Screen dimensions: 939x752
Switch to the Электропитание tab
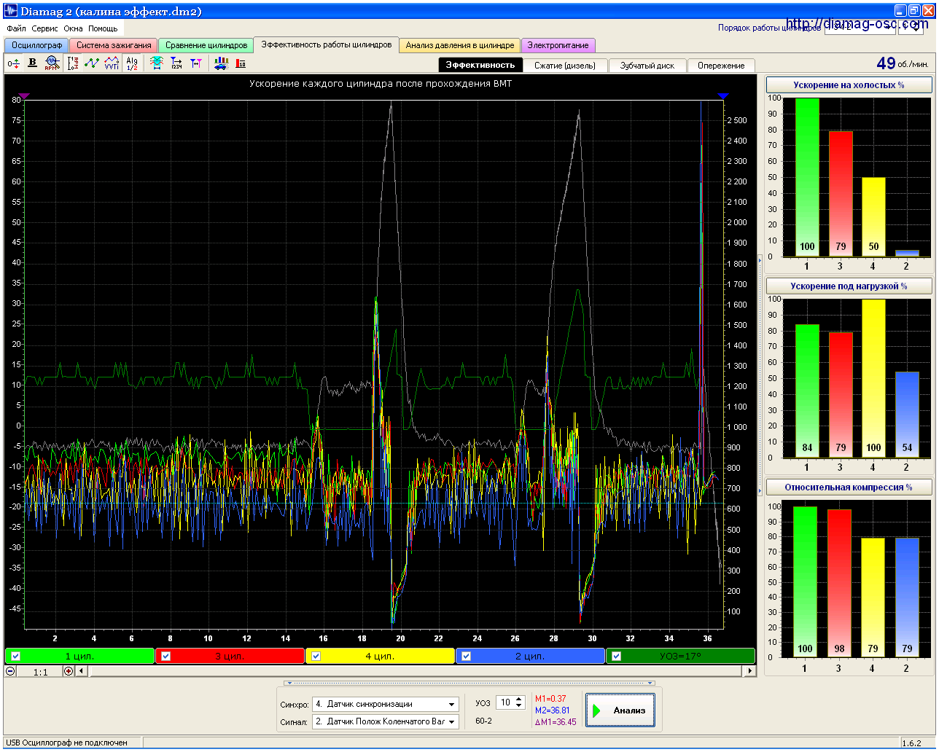click(558, 45)
